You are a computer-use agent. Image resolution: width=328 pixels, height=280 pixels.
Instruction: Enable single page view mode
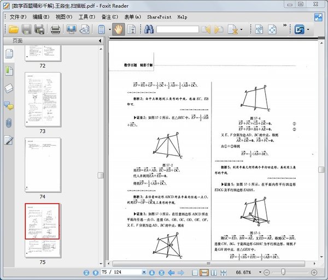tap(194, 272)
